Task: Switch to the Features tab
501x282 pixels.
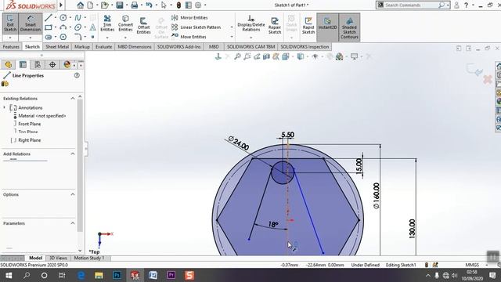Action: (11, 47)
